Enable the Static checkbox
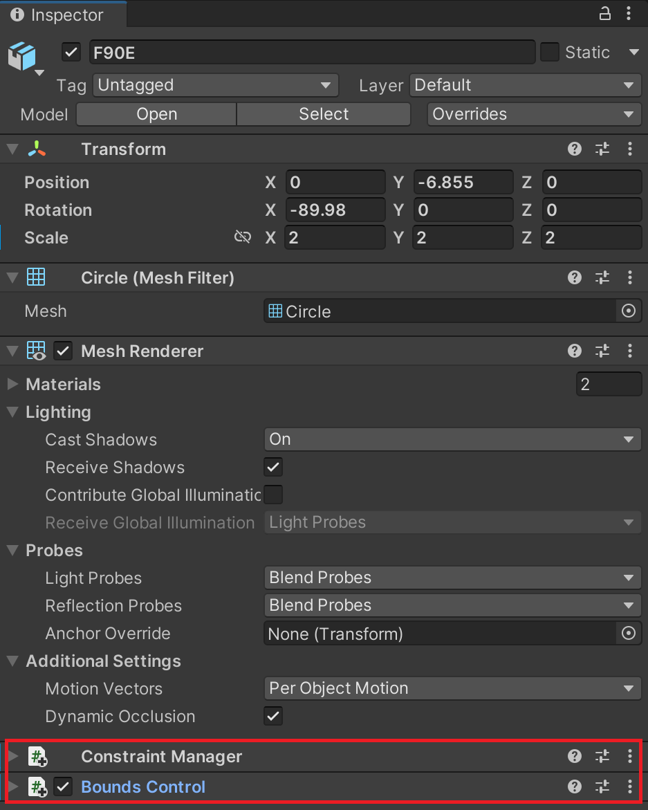648x810 pixels. (549, 52)
